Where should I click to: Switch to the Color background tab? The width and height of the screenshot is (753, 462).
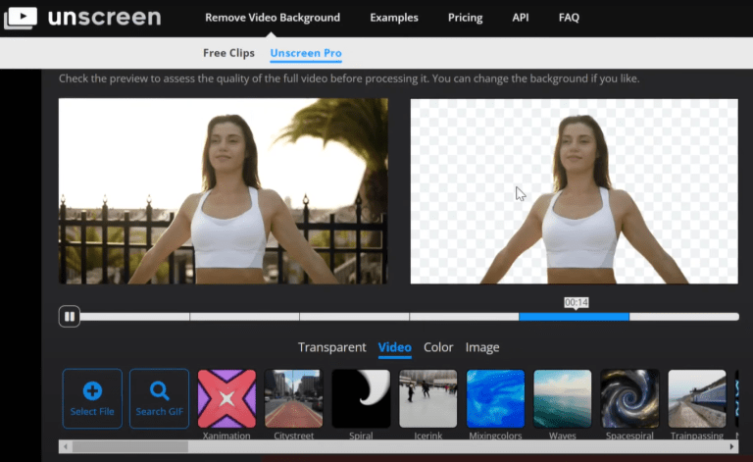[x=438, y=347]
